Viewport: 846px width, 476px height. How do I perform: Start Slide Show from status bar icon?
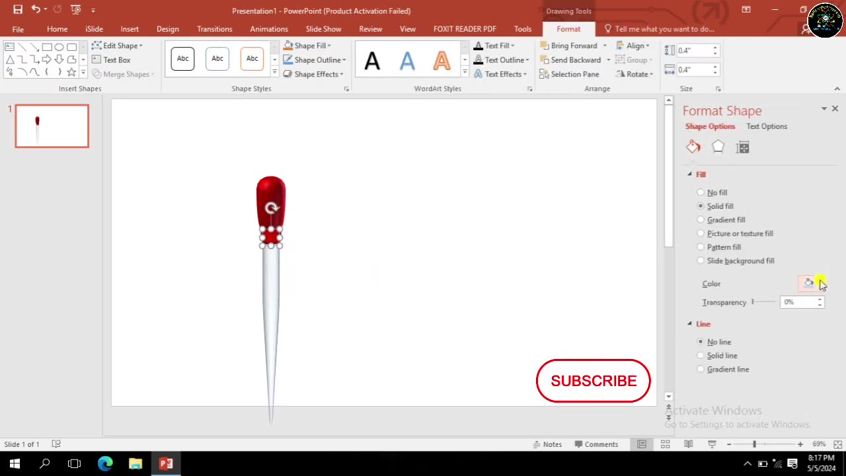tap(712, 444)
